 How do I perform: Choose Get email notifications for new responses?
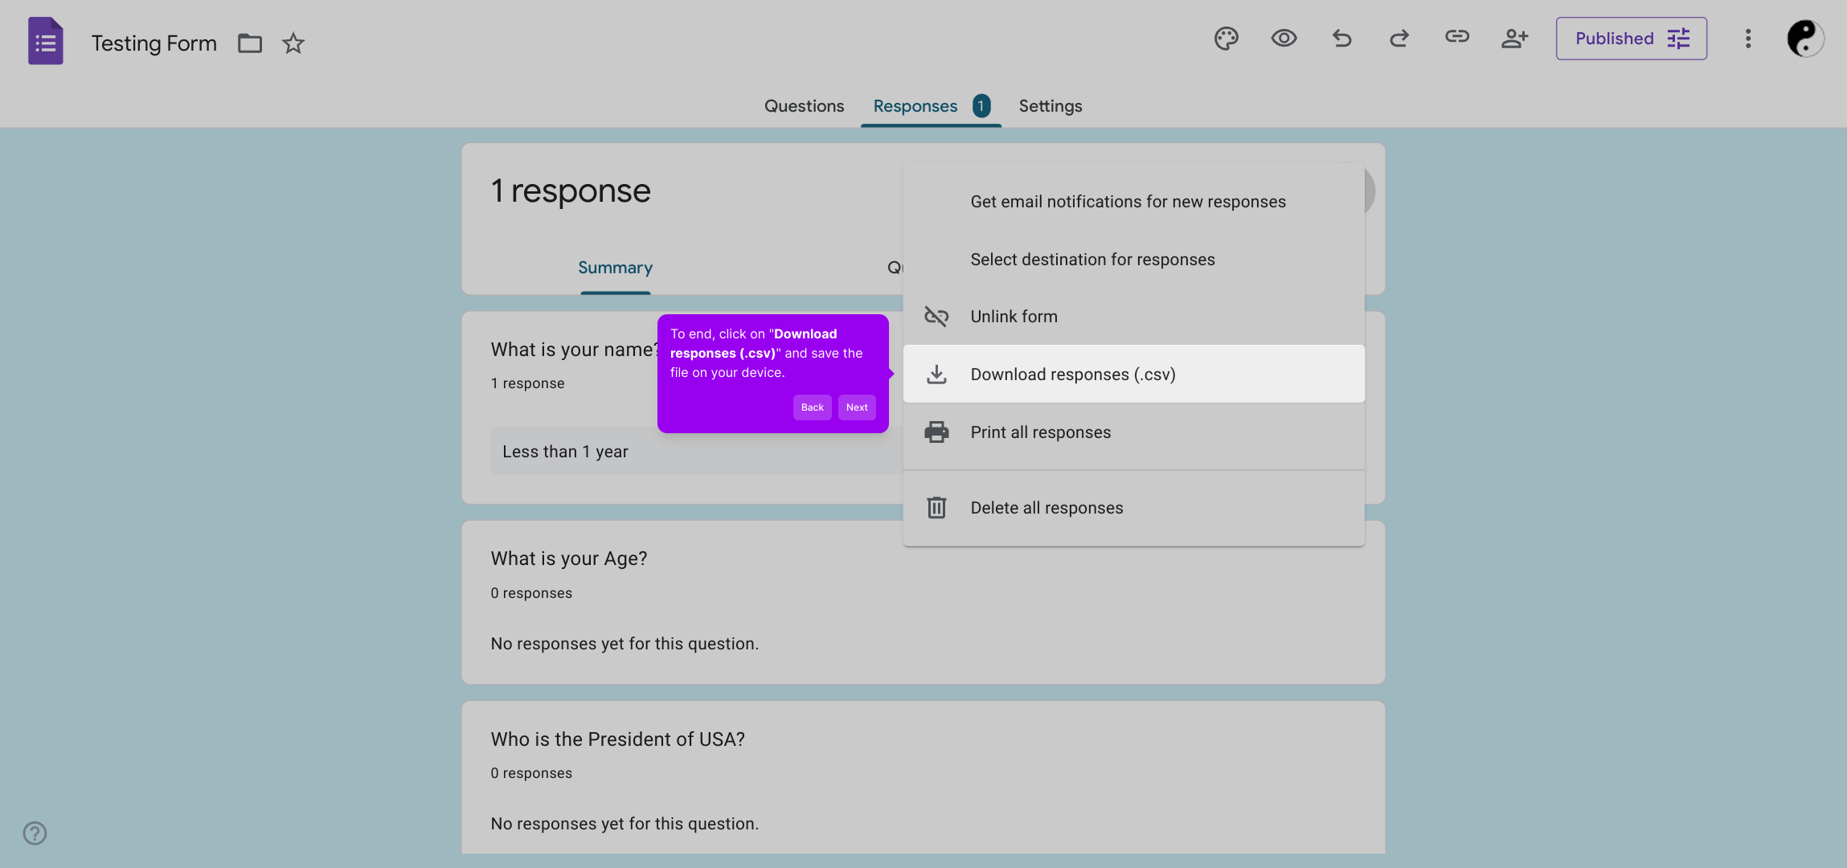coord(1133,202)
